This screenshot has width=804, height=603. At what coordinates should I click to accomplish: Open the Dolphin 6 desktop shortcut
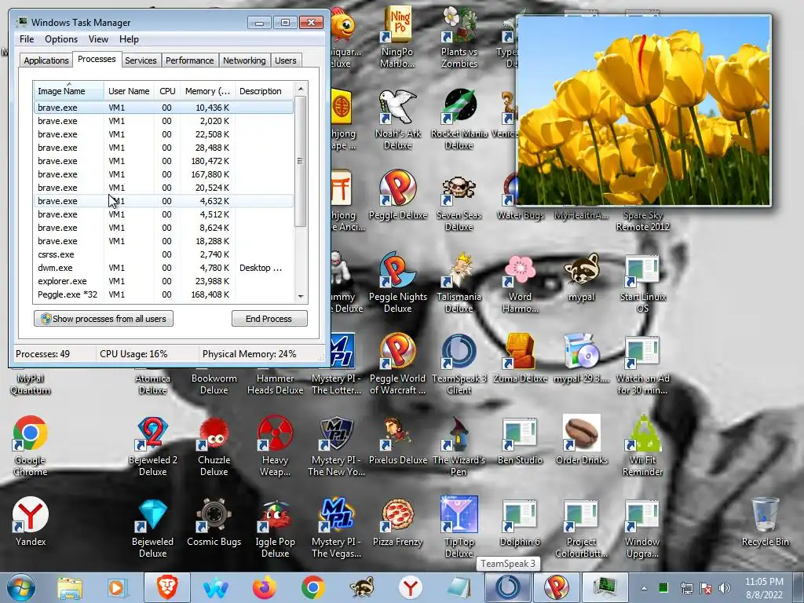coord(520,521)
